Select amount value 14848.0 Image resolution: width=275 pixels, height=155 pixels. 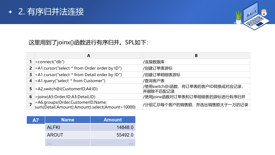pos(113,127)
